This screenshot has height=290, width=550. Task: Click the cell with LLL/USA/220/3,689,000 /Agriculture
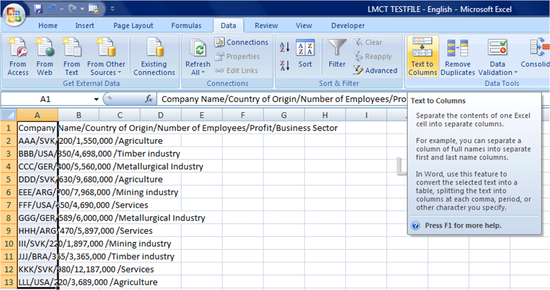(x=37, y=282)
